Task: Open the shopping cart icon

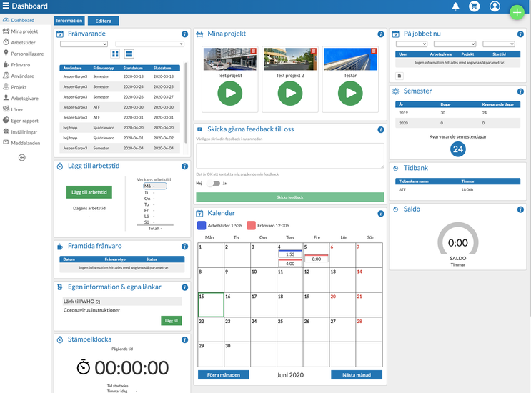Action: click(474, 6)
